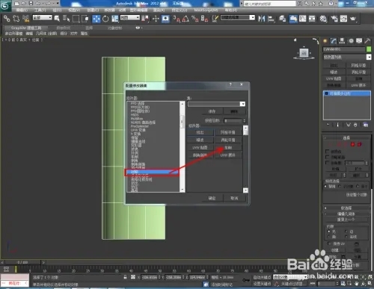The height and width of the screenshot is (289, 374).
Task: Click the Mirror tool icon
Action: [x=261, y=19]
